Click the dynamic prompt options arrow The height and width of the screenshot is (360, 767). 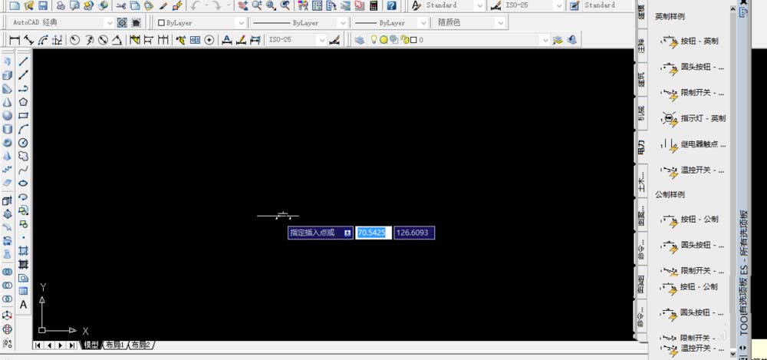[x=347, y=233]
